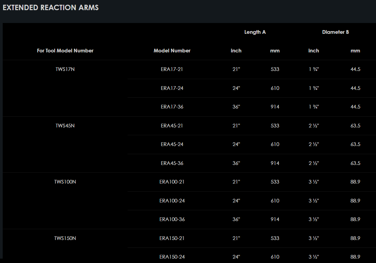Click the mm subheader under Length A
This screenshot has height=263, width=376.
[275, 51]
